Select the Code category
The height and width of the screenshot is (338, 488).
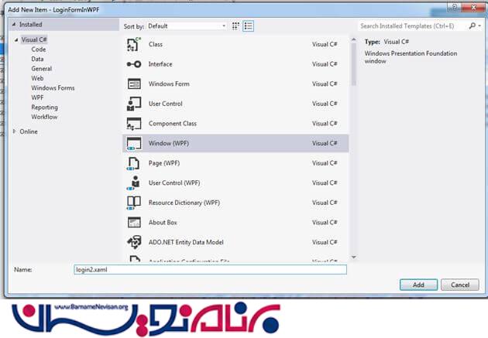tap(39, 50)
